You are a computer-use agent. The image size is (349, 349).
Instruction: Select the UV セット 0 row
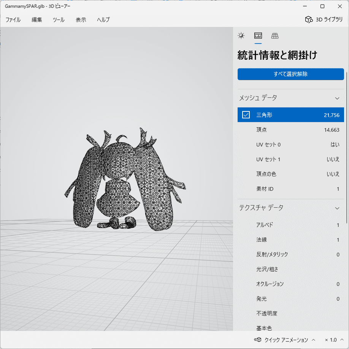point(291,144)
